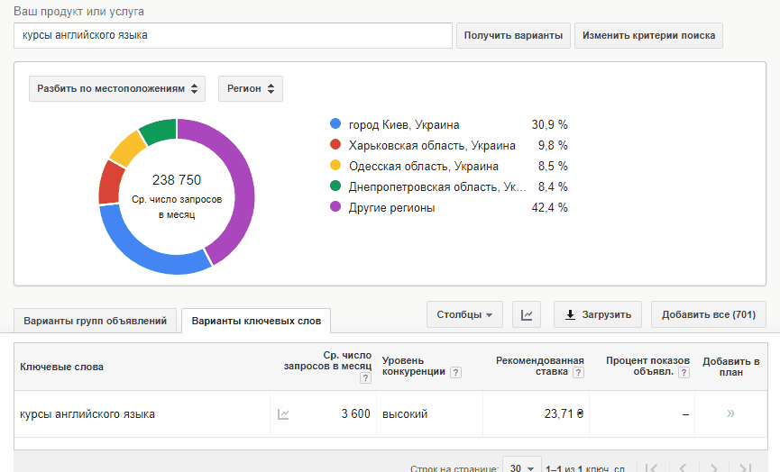This screenshot has width=780, height=472.
Task: Open the Столбцы columns dropdown
Action: pyautogui.click(x=464, y=314)
